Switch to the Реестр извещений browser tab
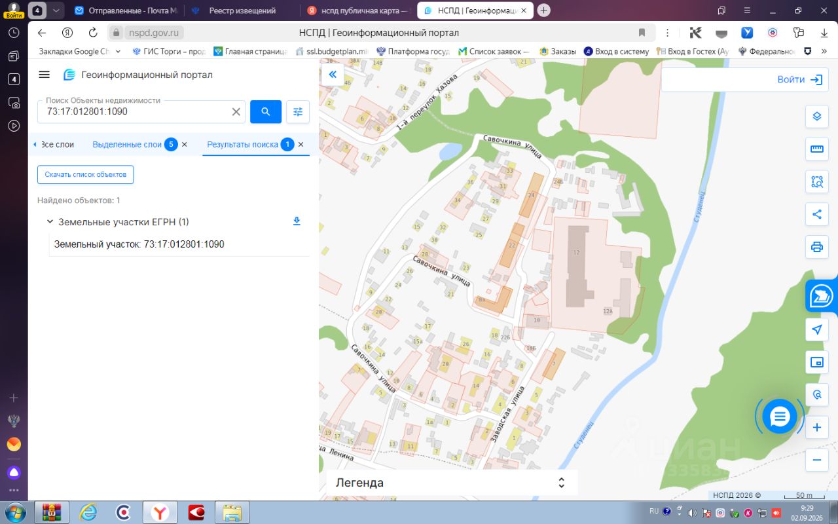 pos(242,10)
